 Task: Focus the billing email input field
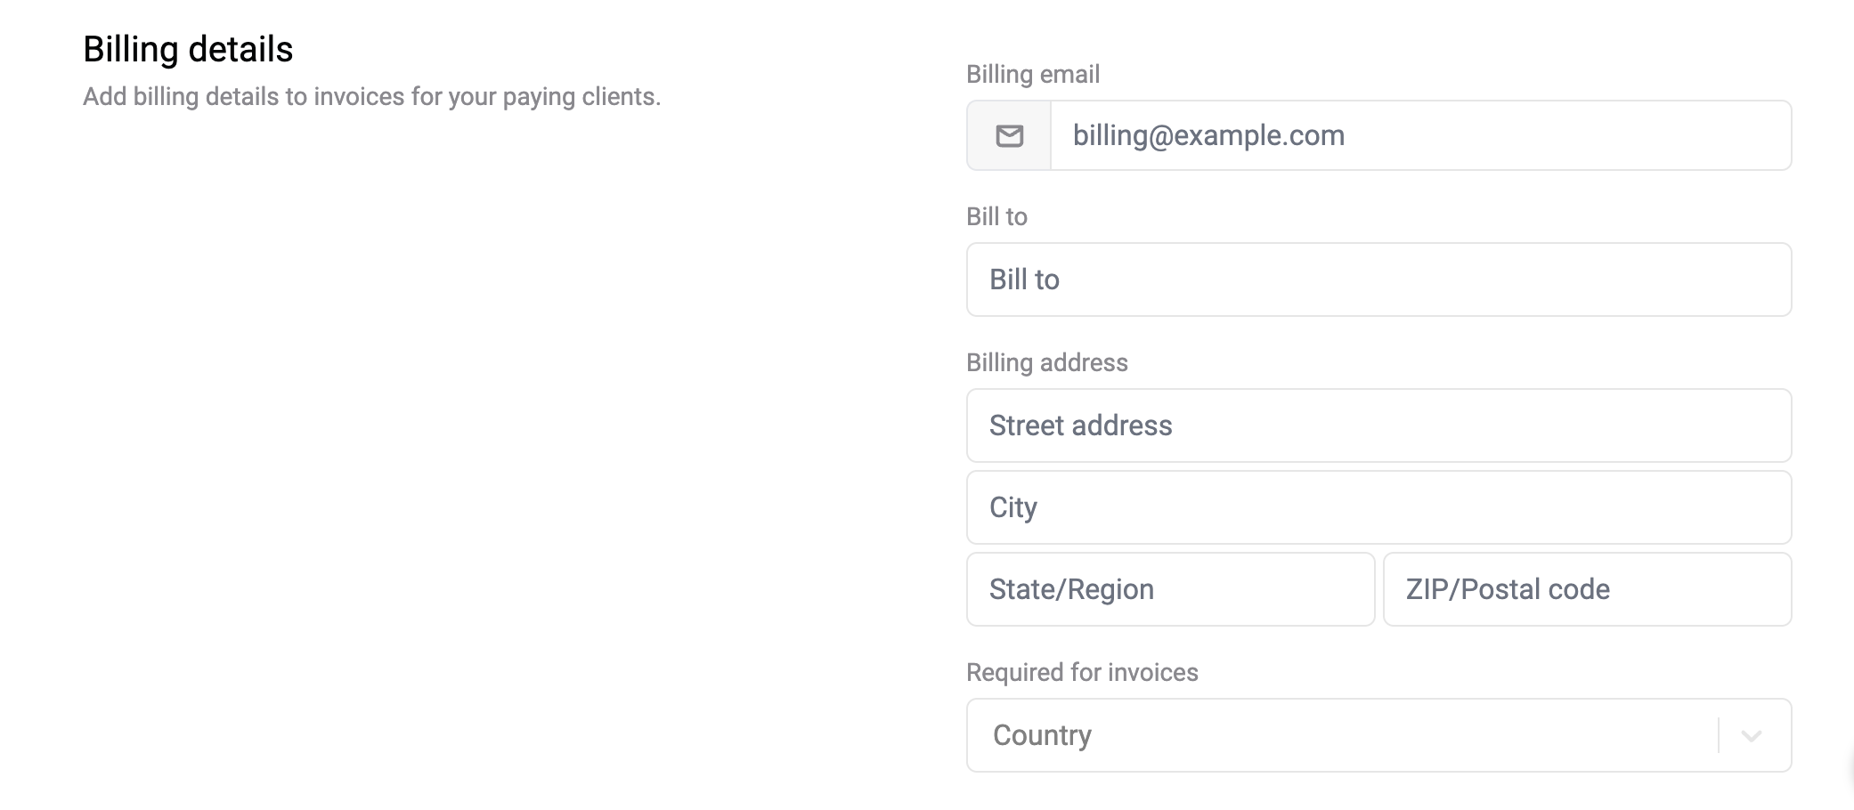pos(1421,135)
